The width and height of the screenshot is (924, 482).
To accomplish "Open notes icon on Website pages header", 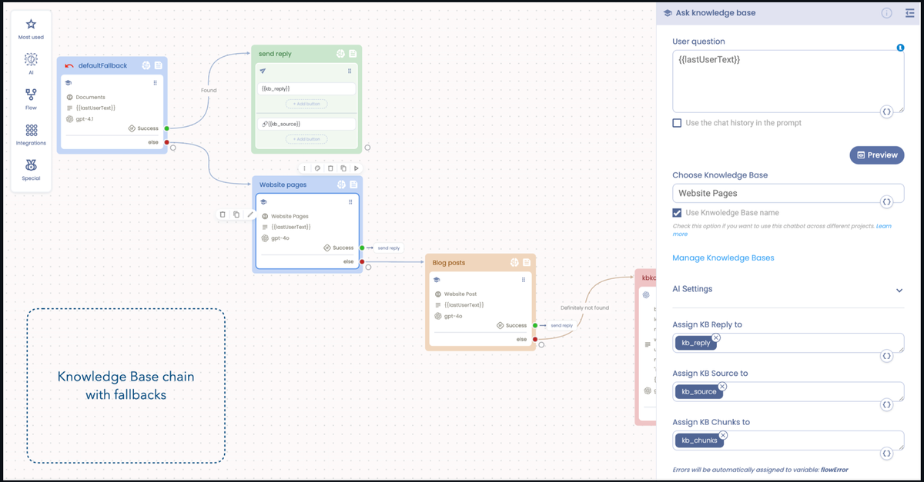I will click(x=353, y=184).
